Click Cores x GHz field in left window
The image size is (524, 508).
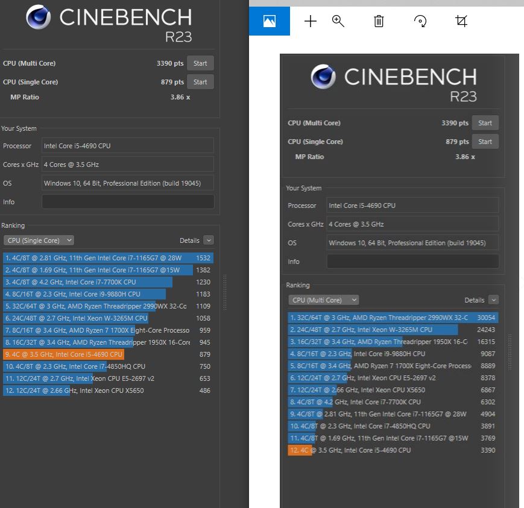pos(128,165)
